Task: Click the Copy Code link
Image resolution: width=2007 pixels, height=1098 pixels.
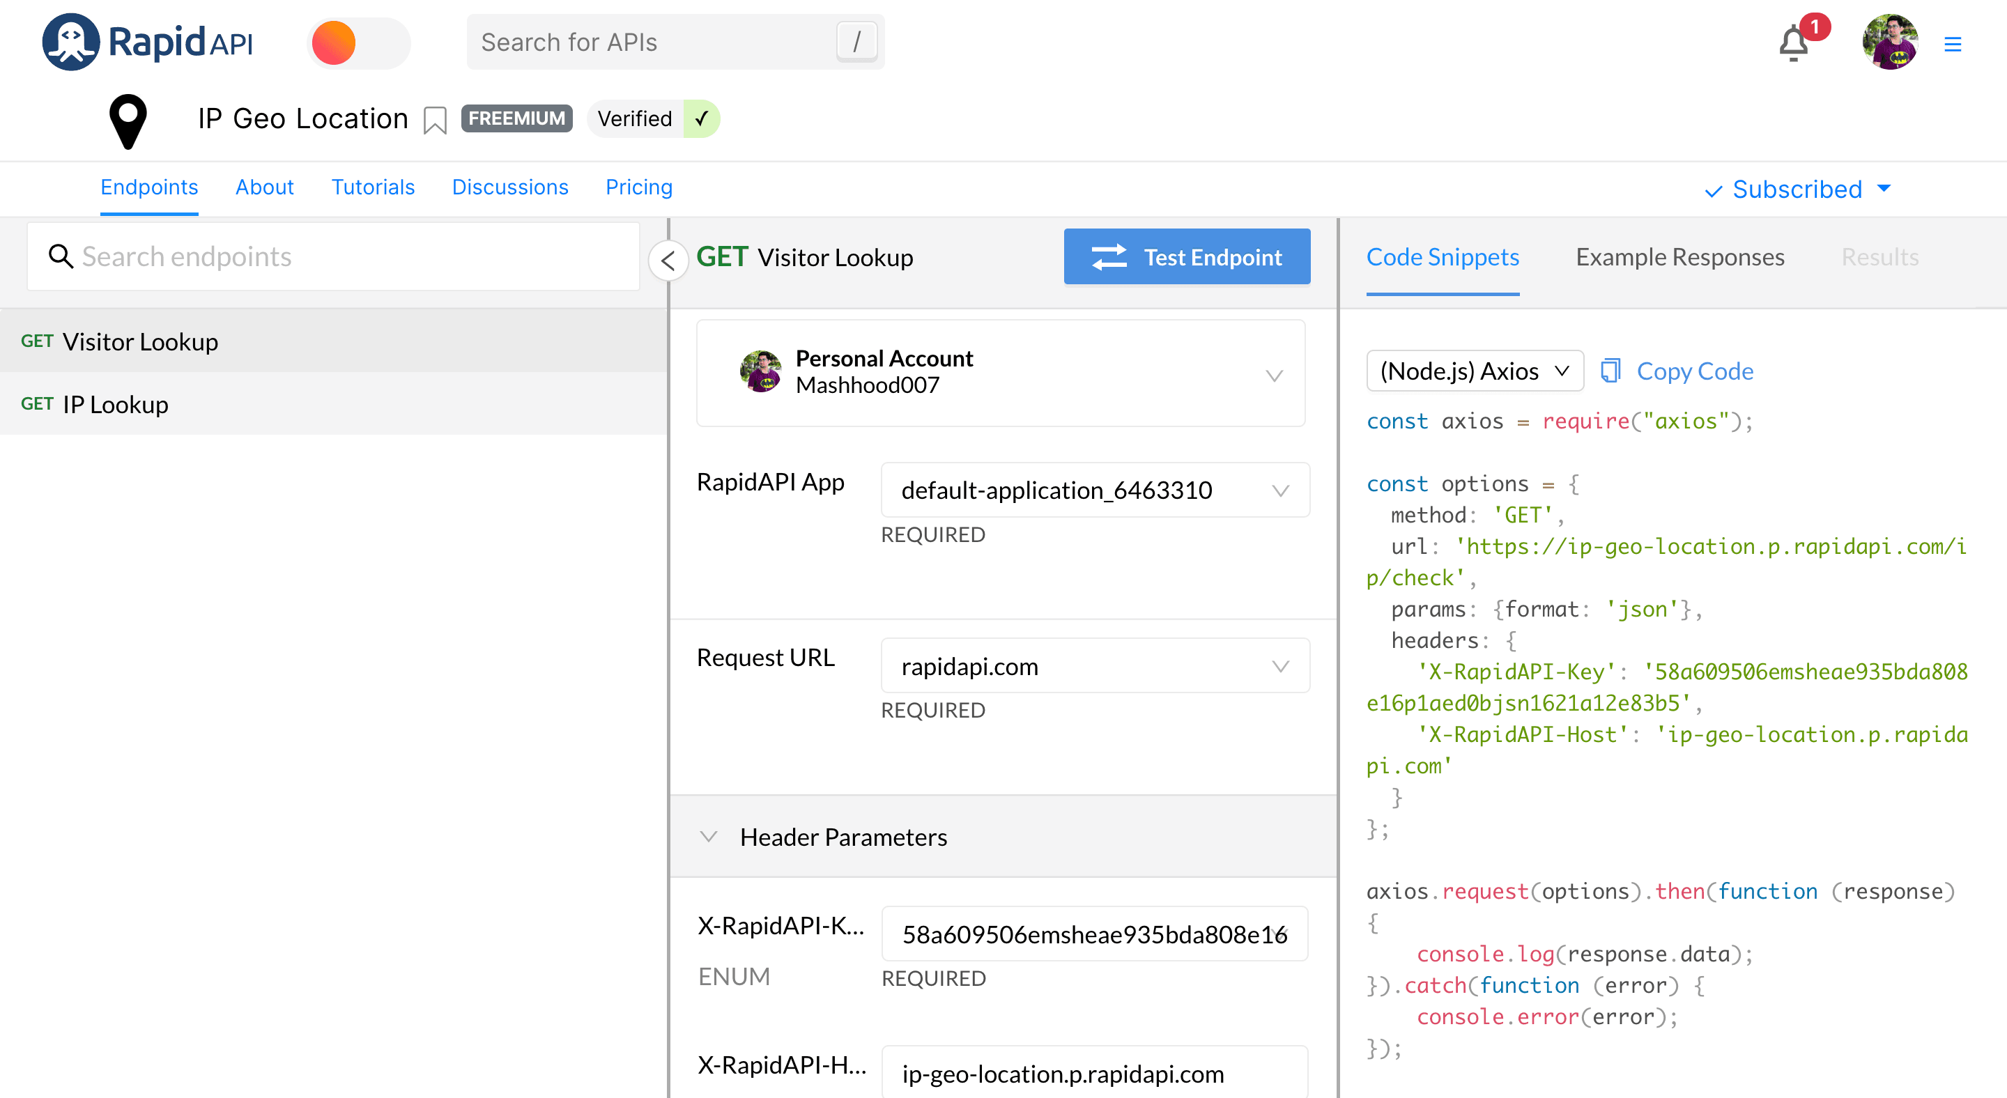Action: pos(1695,371)
